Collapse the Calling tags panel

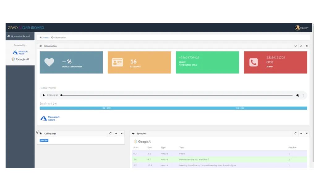pyautogui.click(x=116, y=134)
